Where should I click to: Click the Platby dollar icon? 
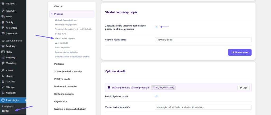coord(3,52)
